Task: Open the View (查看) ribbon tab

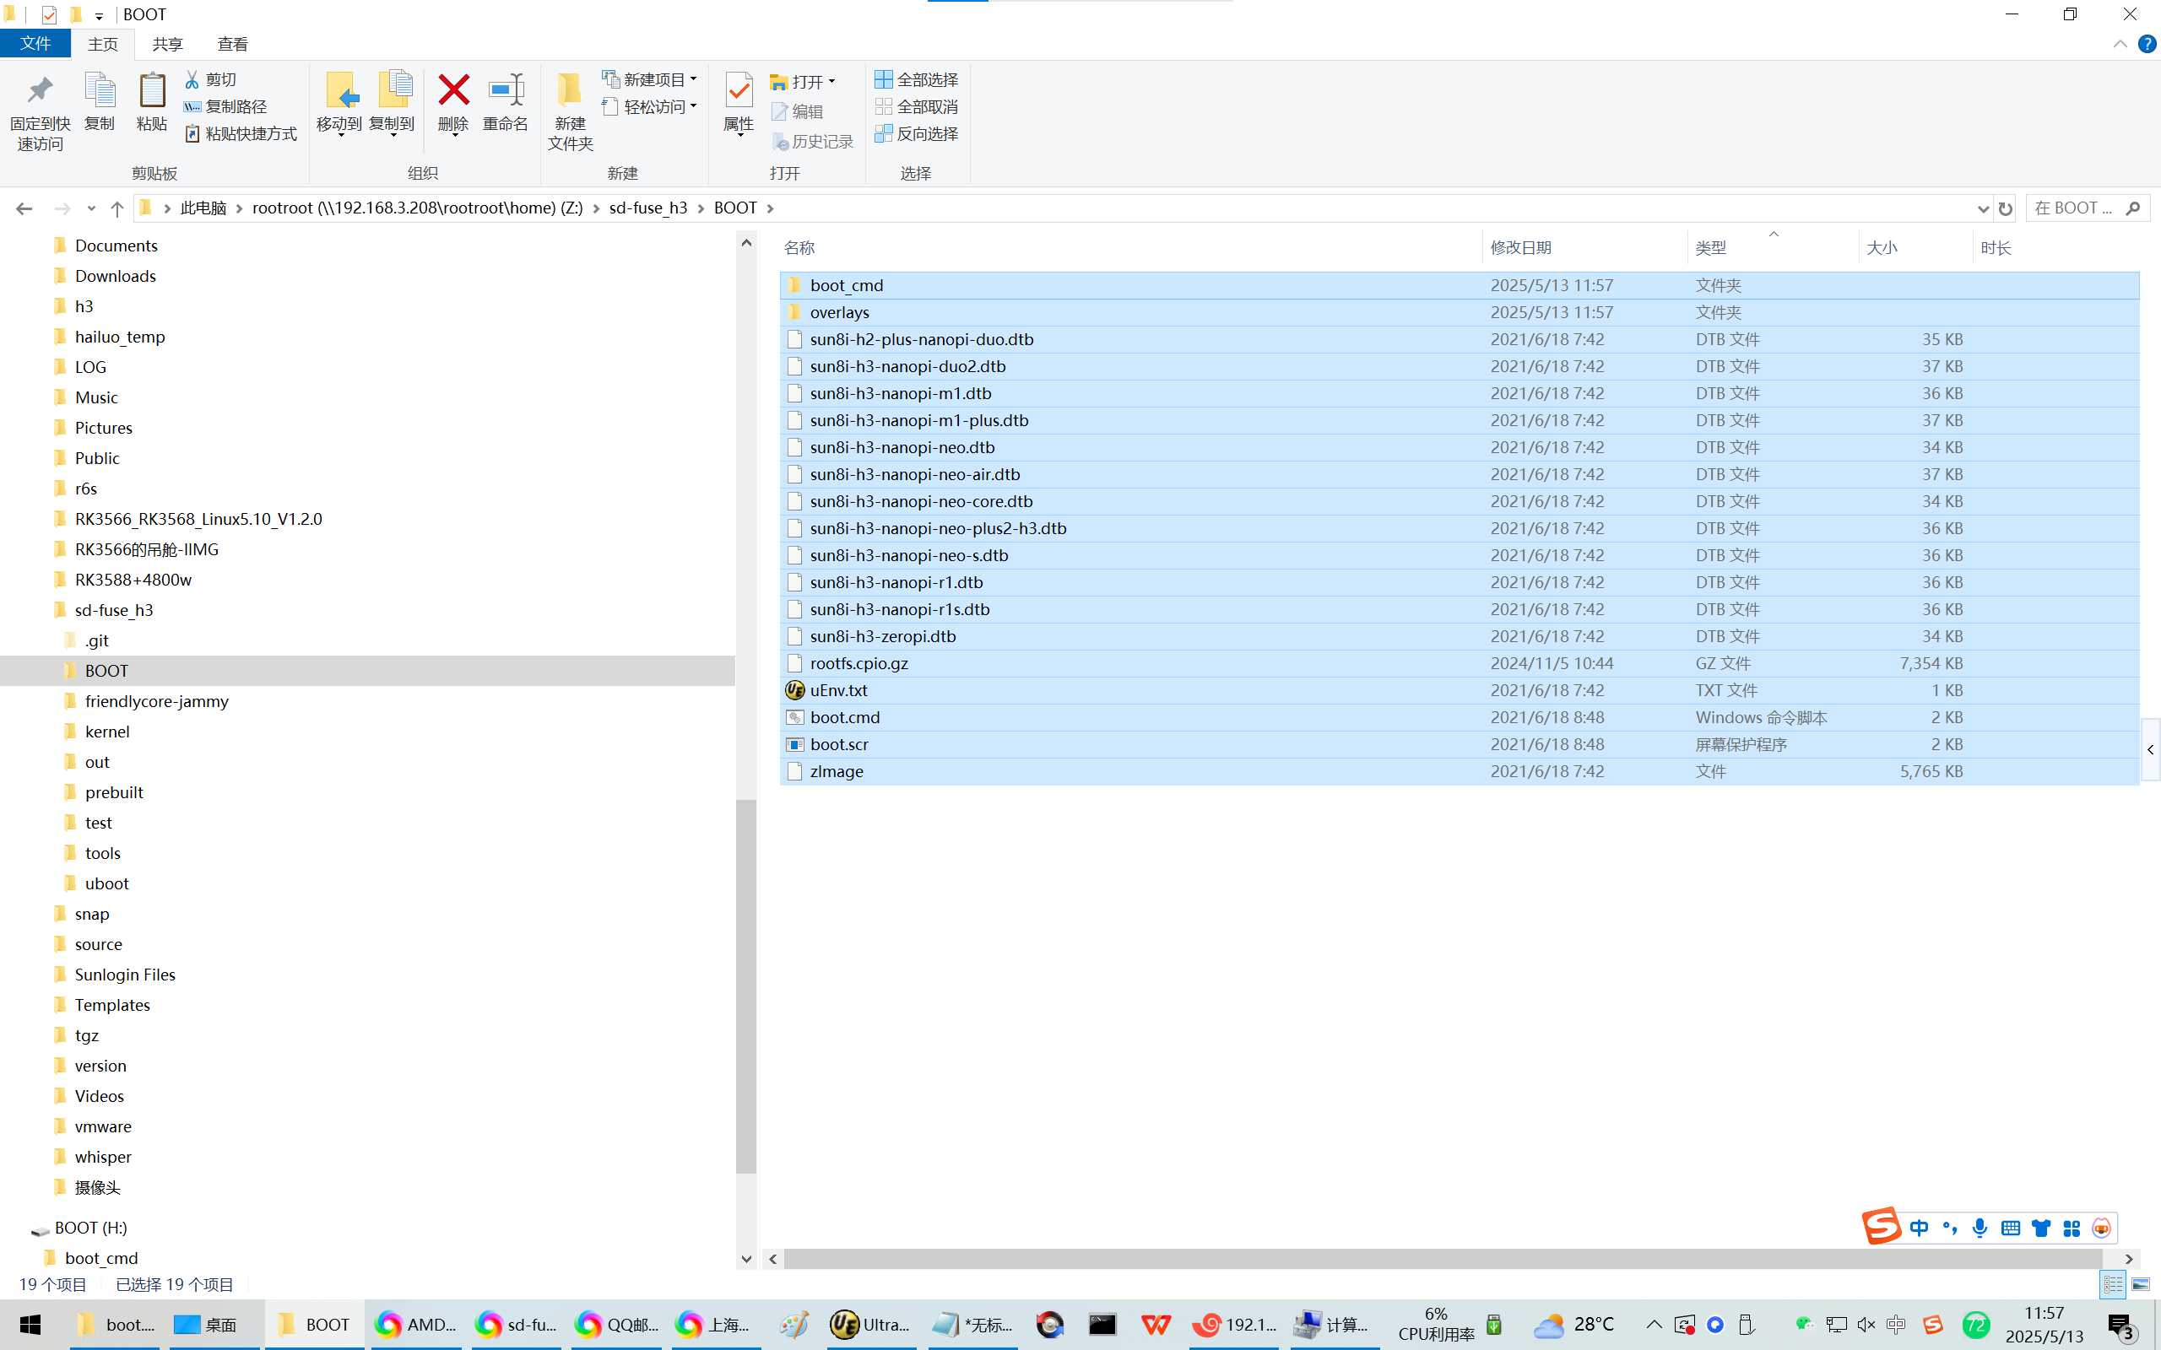Action: click(232, 44)
